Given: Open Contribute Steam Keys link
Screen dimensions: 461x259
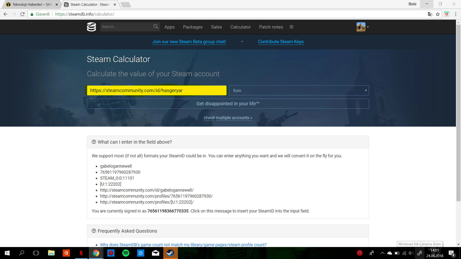Looking at the screenshot, I should click(281, 42).
